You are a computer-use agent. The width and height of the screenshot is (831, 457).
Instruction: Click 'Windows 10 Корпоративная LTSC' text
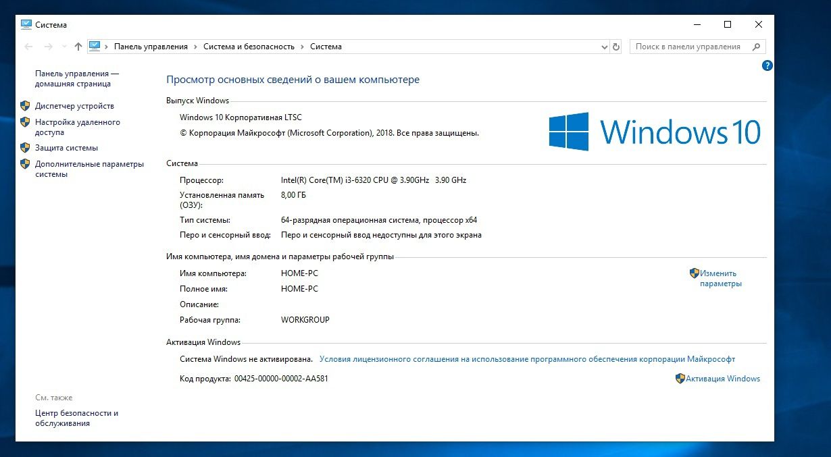tap(241, 117)
